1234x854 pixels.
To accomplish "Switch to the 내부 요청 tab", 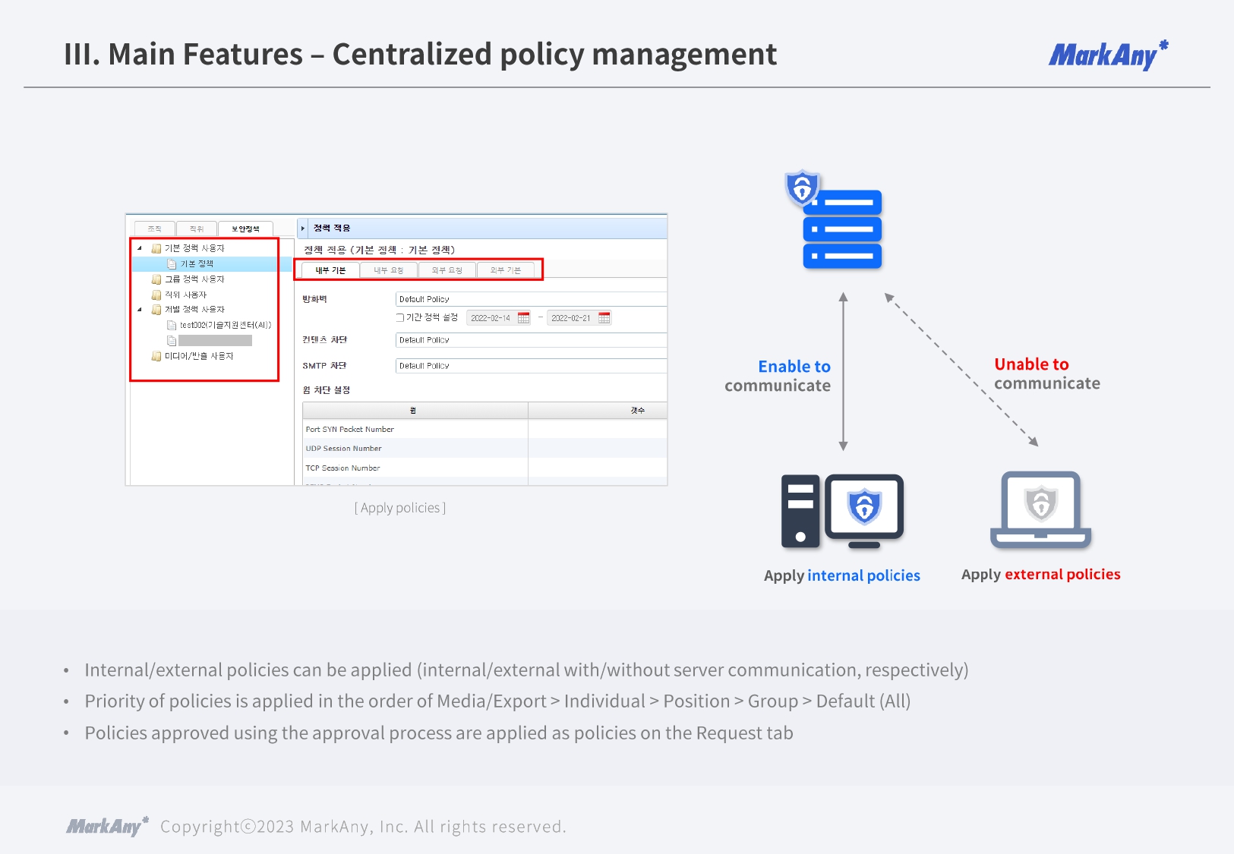I will 389,270.
